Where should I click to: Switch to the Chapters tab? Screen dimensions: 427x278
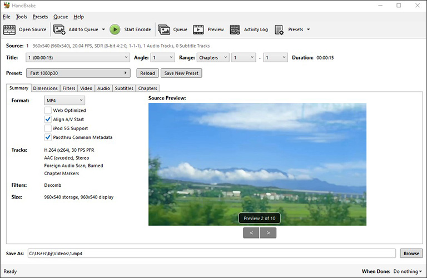coord(147,88)
